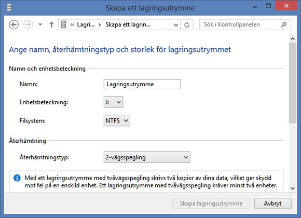Minimize the window
This screenshot has width=301, height=218.
tap(255, 7)
